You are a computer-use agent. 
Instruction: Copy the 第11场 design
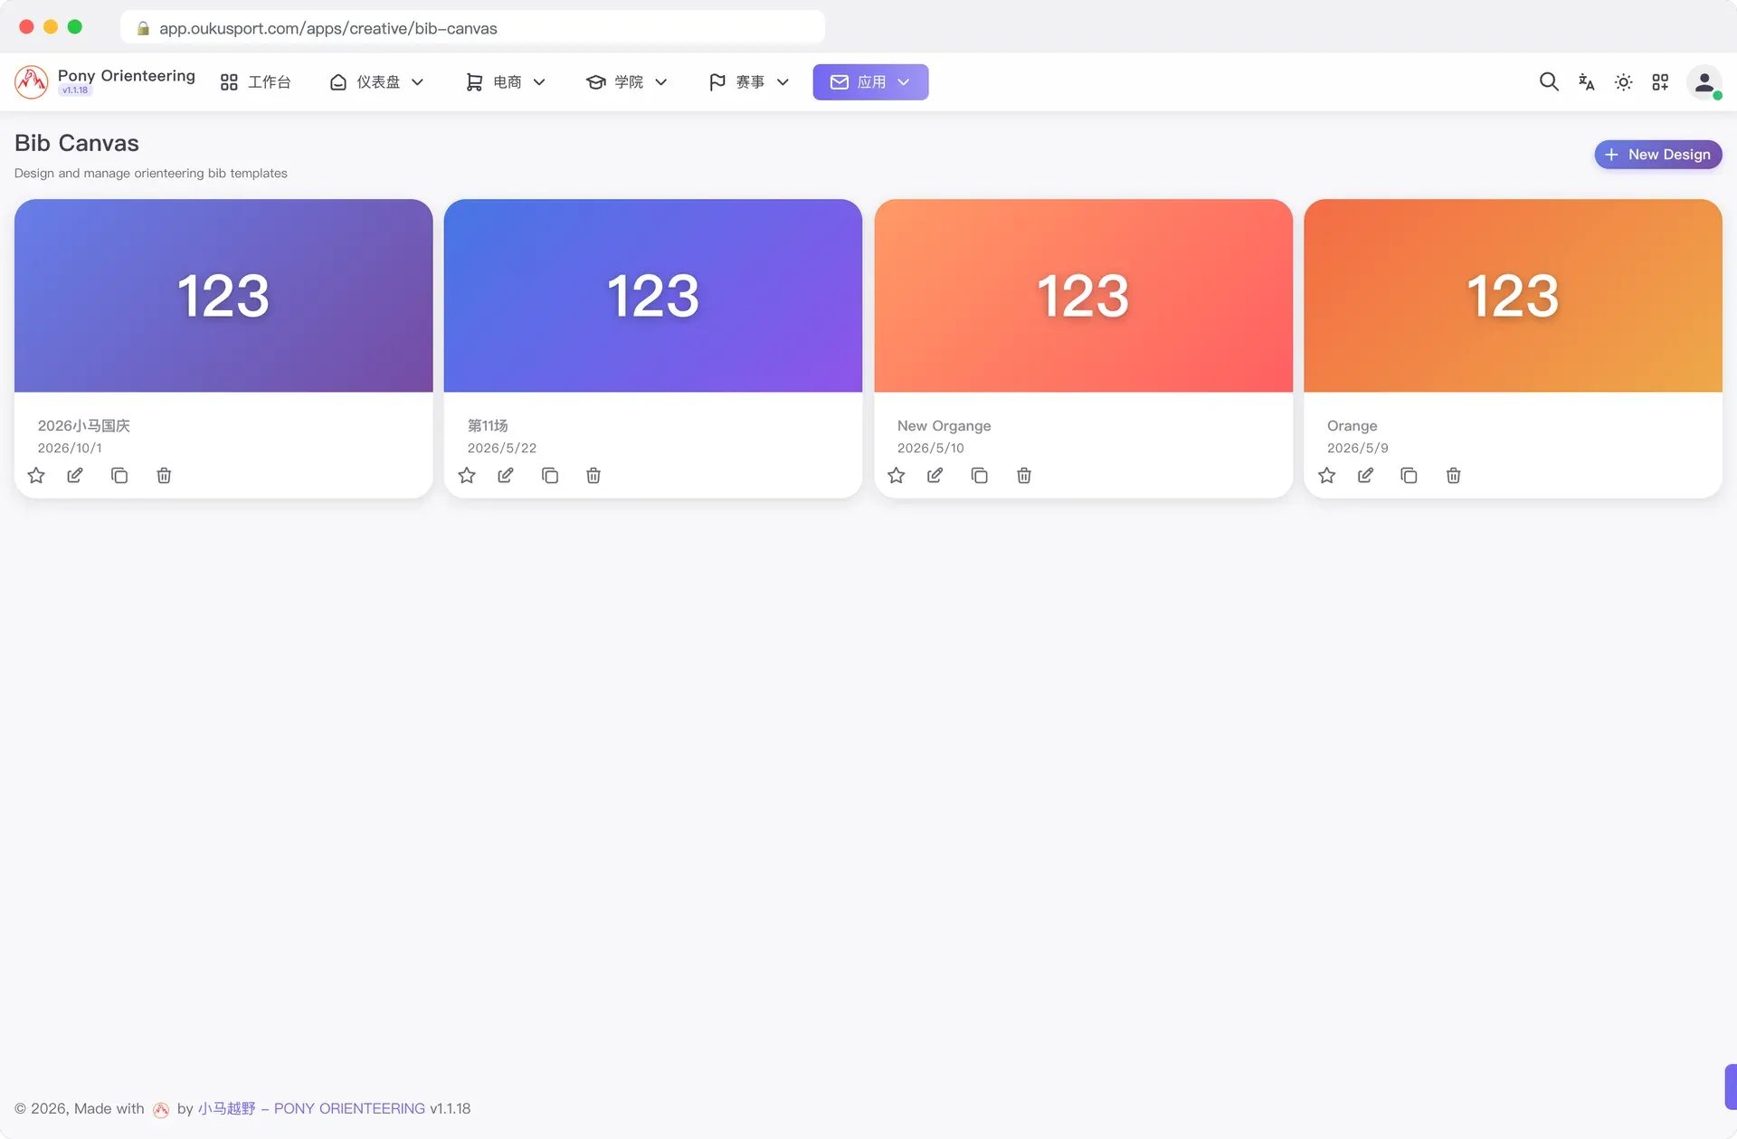click(550, 475)
